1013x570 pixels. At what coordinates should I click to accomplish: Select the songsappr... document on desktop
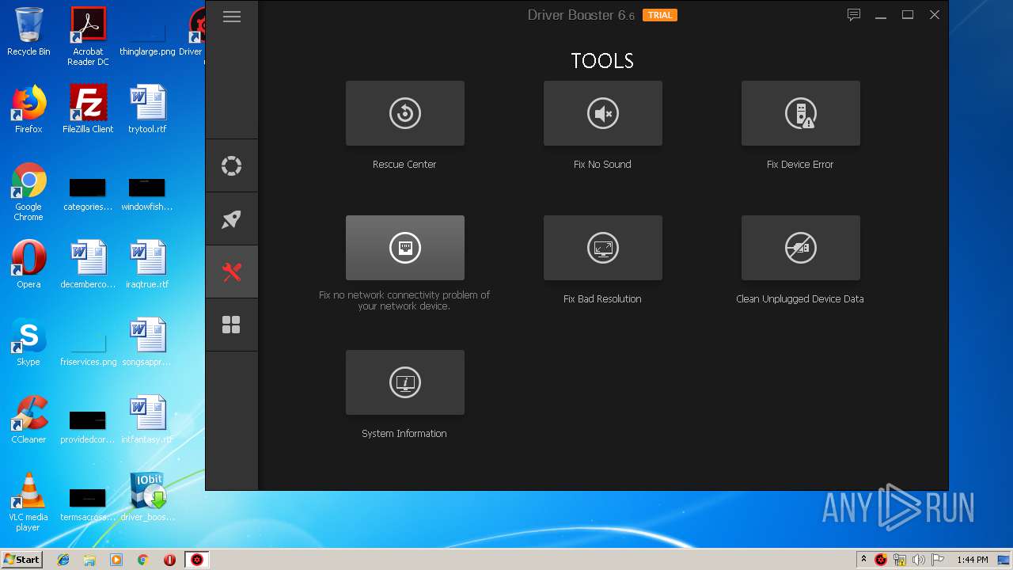tap(147, 342)
